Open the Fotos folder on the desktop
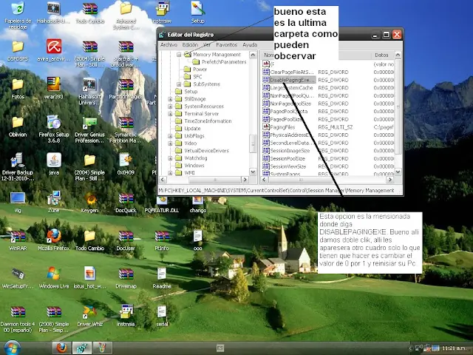 click(x=18, y=89)
